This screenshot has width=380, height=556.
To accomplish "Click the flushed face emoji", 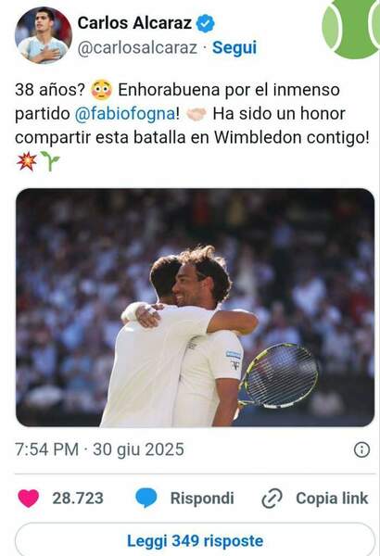I will pos(101,90).
